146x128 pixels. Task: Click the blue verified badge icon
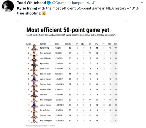pyautogui.click(x=49, y=3)
